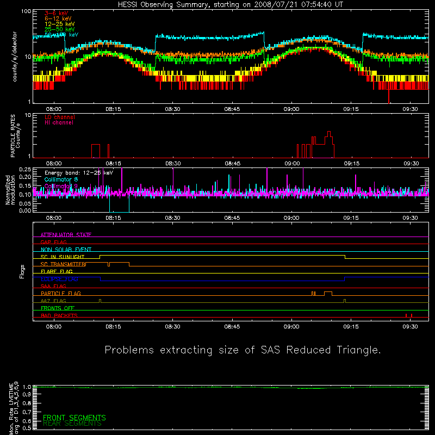The height and width of the screenshot is (435, 435).
Task: Click the SAA FLAG label
Action: click(53, 286)
